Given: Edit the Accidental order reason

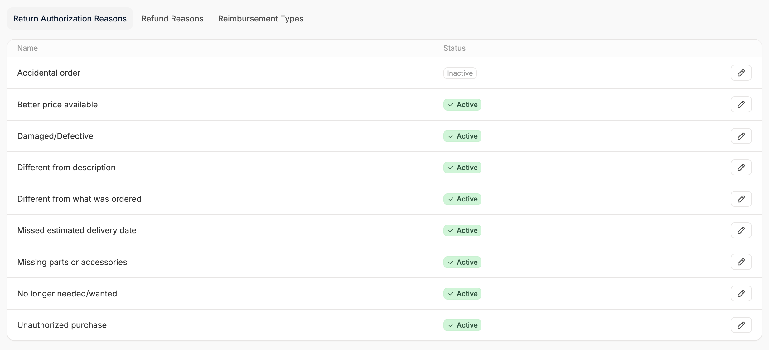Looking at the screenshot, I should coord(741,73).
